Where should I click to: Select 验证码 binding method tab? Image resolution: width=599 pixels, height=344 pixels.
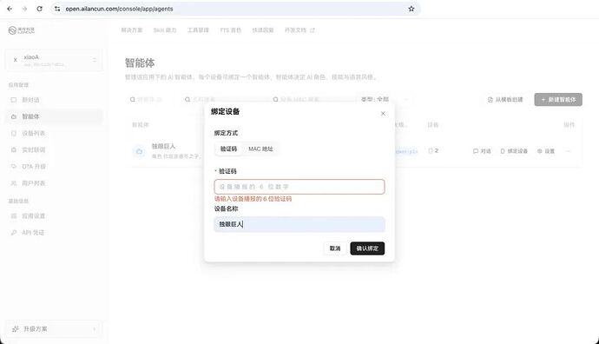tap(228, 149)
